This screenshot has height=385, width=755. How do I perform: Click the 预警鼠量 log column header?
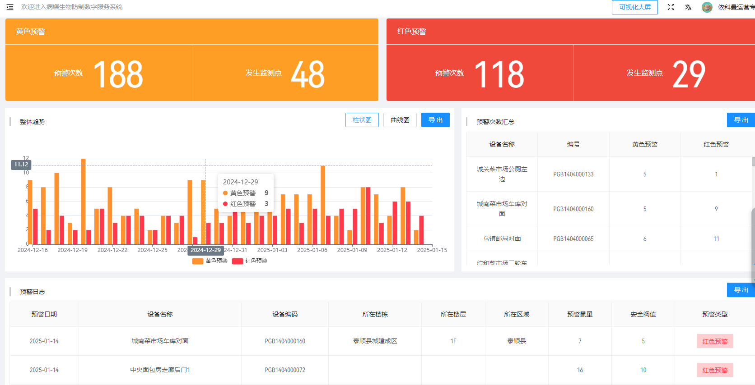coord(580,314)
